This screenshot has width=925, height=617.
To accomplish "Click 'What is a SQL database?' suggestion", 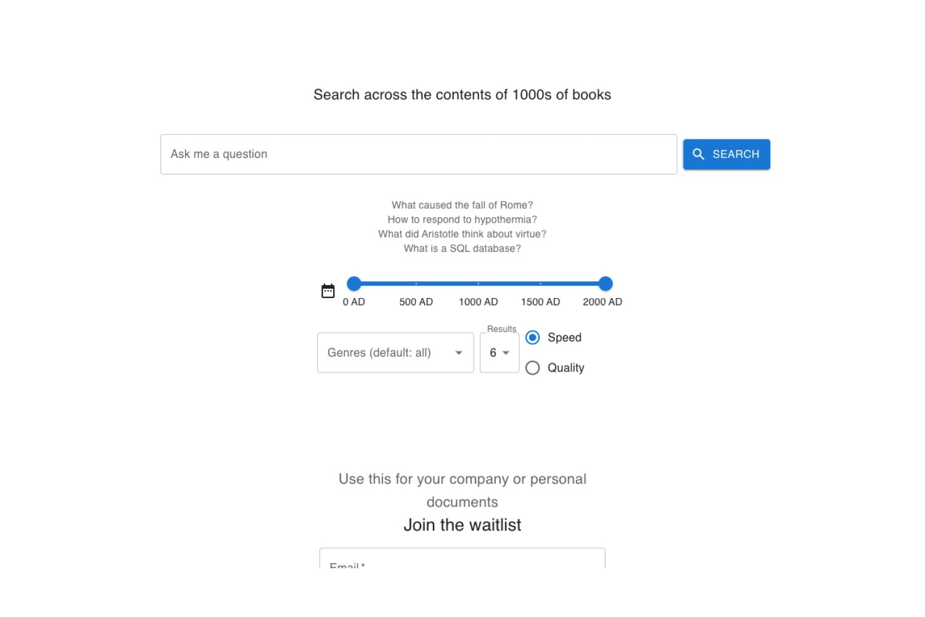I will point(462,249).
